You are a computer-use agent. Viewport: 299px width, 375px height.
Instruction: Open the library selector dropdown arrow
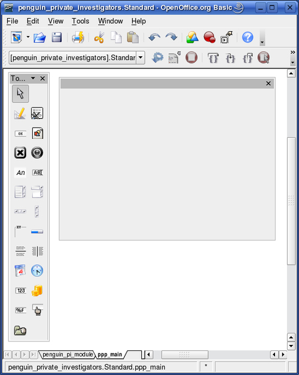pyautogui.click(x=141, y=58)
